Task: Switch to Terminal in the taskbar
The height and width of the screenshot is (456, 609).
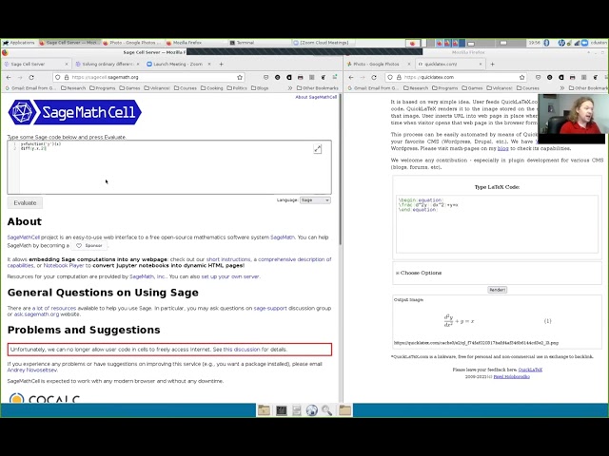Action: click(242, 43)
